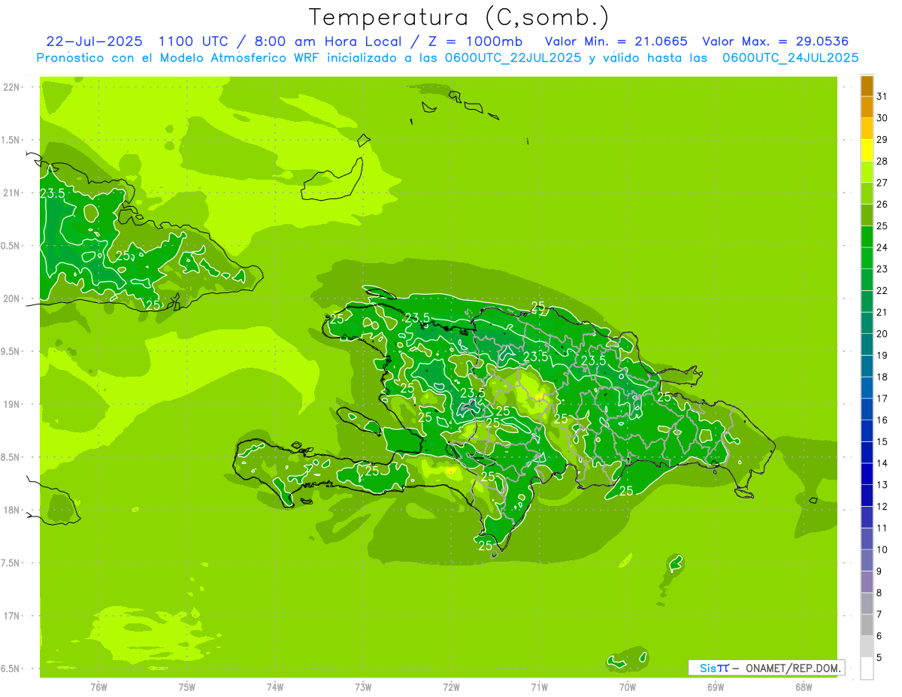Click the gray swatch between 6 and 7
The width and height of the screenshot is (902, 697).
[x=867, y=626]
